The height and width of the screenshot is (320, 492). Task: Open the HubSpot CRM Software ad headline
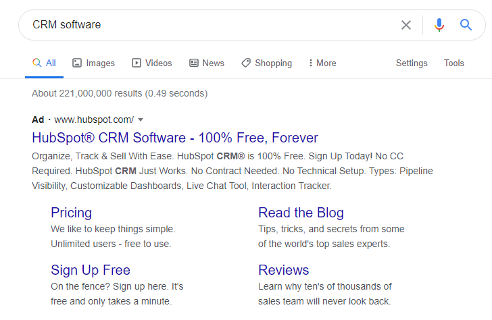click(175, 138)
